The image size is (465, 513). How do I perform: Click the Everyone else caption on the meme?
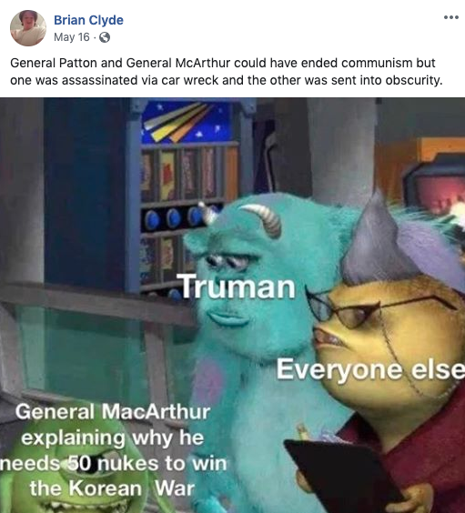pyautogui.click(x=370, y=369)
